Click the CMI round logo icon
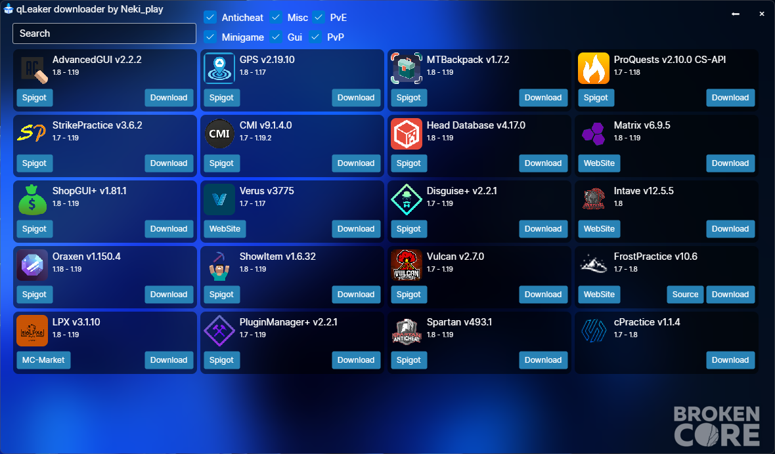The image size is (775, 454). (219, 134)
